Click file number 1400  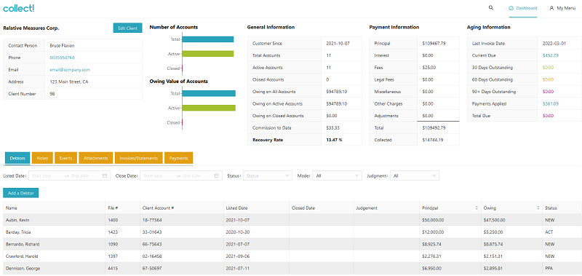pyautogui.click(x=113, y=220)
